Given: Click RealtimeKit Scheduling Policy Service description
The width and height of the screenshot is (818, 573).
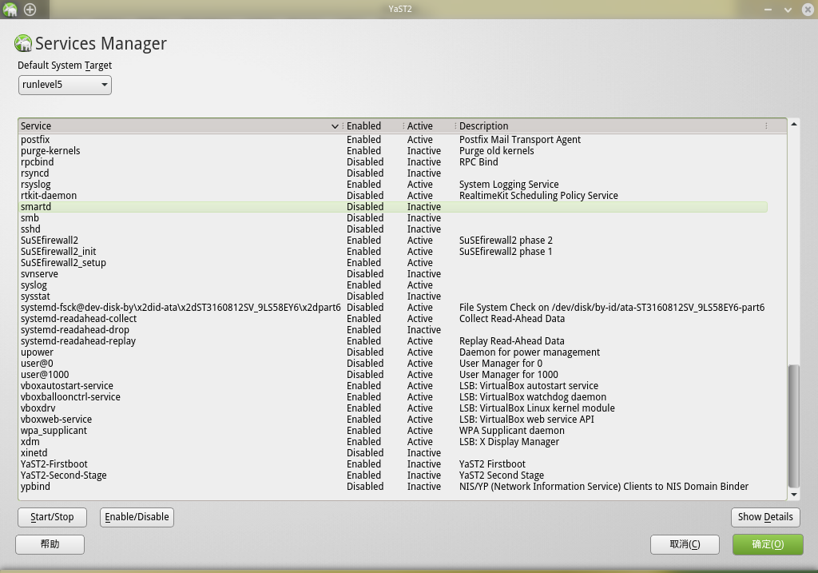Looking at the screenshot, I should [538, 196].
